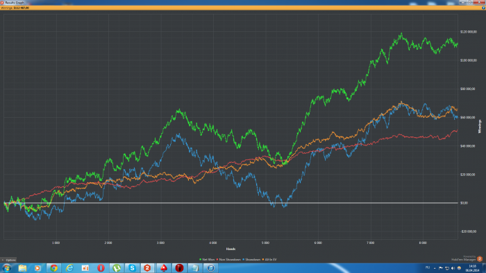Viewport: 486px width, 273px height.
Task: Toggle the Non Showdown legend entry
Action: (228, 259)
